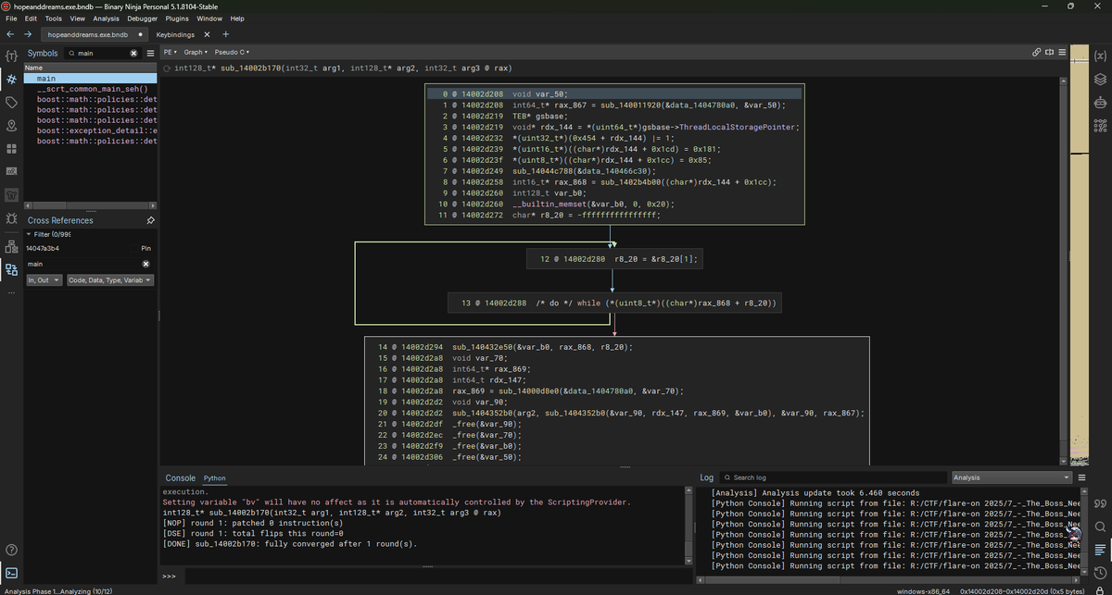Open the In, Out direction dropdown

(44, 279)
